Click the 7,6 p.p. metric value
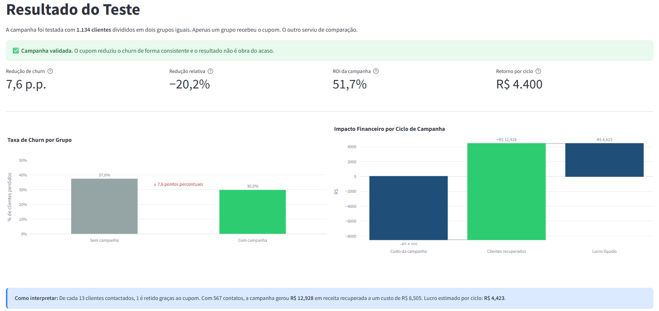This screenshot has height=311, width=659. (x=26, y=84)
